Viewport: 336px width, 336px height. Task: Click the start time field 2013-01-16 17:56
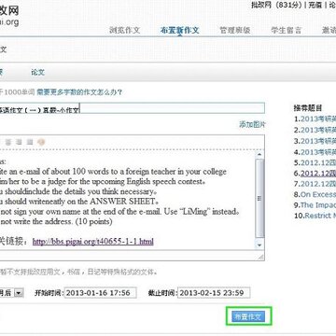[101, 293]
